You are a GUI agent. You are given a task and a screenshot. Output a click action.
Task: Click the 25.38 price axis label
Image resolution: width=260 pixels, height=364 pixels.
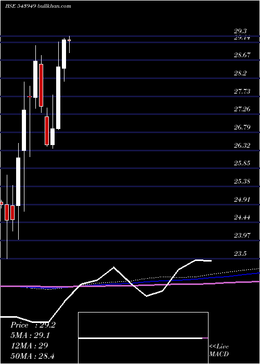[242, 181]
